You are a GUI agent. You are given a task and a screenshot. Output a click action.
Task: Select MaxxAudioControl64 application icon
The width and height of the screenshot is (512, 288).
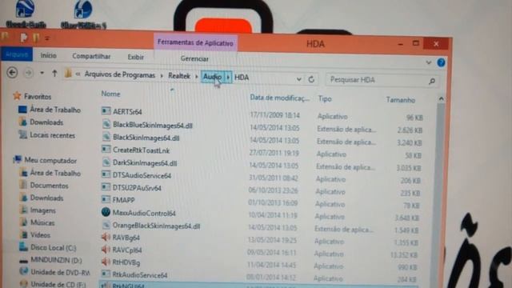106,212
